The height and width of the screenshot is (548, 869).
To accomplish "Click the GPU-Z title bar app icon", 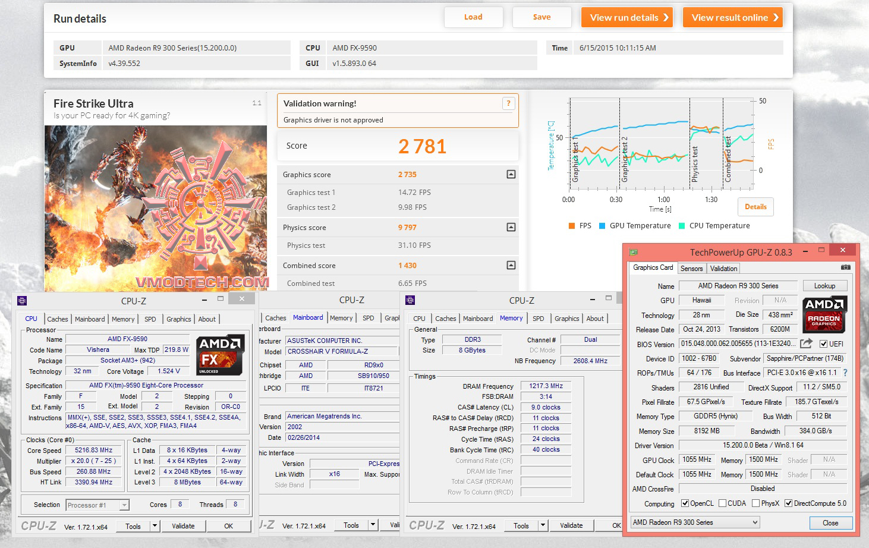I will click(x=634, y=252).
